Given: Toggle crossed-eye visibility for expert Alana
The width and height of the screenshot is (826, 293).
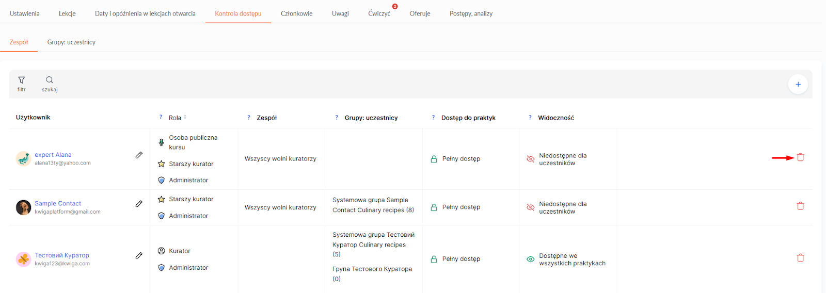Looking at the screenshot, I should coord(530,159).
